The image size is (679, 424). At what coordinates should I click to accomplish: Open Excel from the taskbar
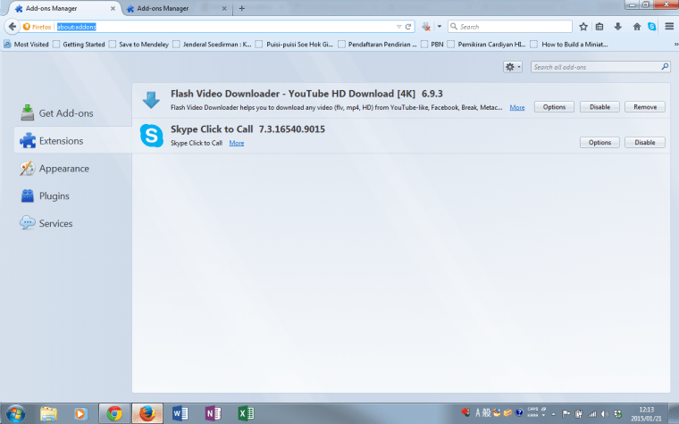(246, 413)
